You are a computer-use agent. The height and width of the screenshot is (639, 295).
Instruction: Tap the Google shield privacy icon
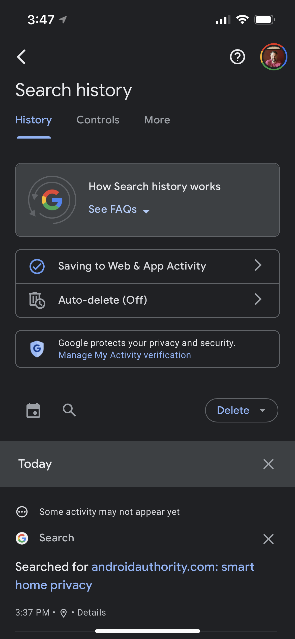pos(37,349)
